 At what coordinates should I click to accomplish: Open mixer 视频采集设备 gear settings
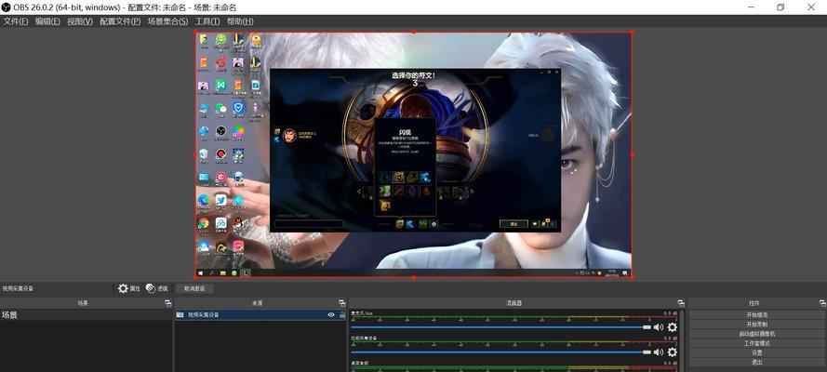coord(672,352)
